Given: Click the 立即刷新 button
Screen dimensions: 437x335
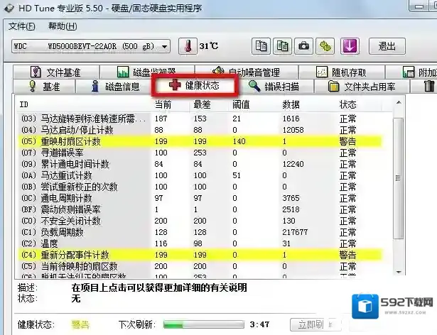Looking at the screenshot, I should 315,324.
